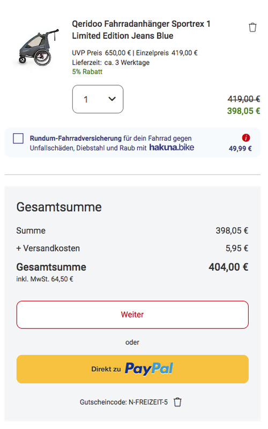The image size is (268, 429).
Task: Remove coupon code N-FREIZEIT-5 via trash icon
Action: pyautogui.click(x=177, y=402)
